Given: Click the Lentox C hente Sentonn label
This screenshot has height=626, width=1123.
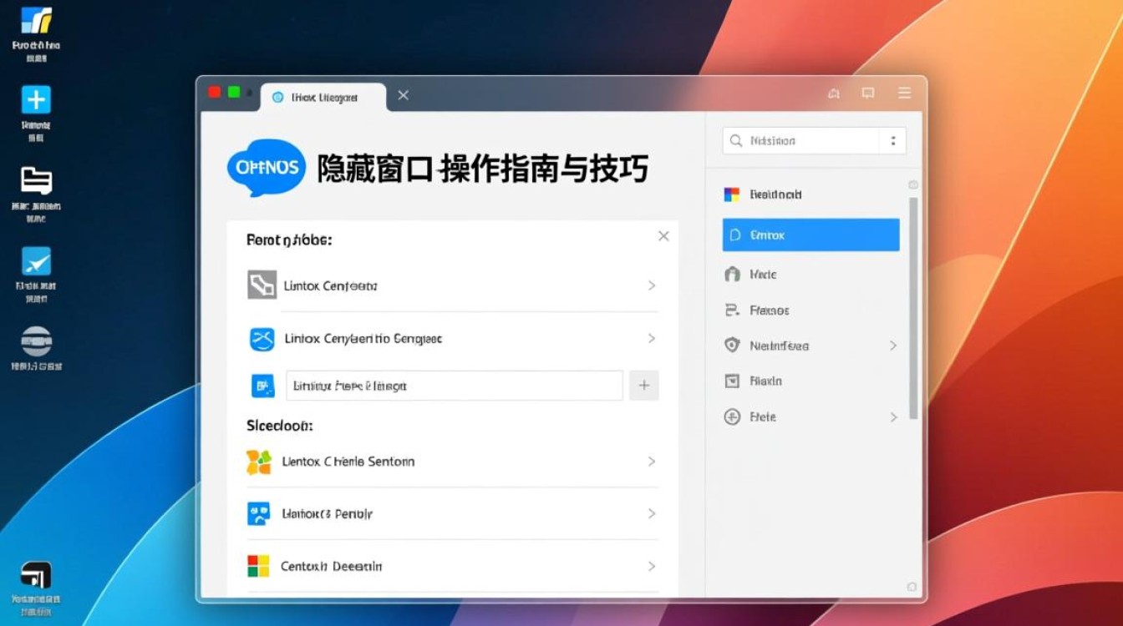Looking at the screenshot, I should 348,462.
